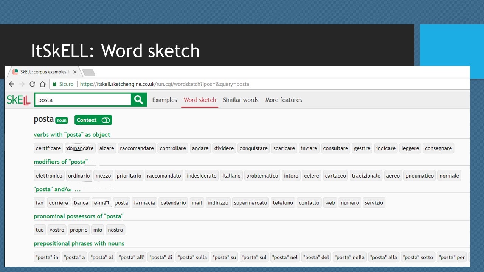Switch to Similar words tab
This screenshot has width=484, height=272.
240,100
